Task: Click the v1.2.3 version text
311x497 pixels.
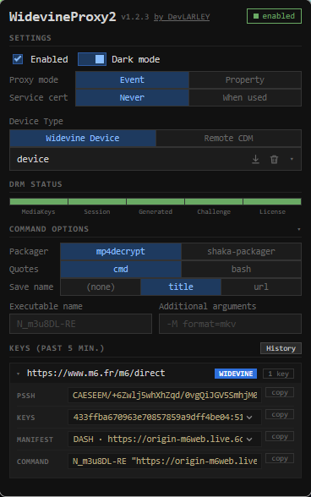Action: pyautogui.click(x=135, y=17)
